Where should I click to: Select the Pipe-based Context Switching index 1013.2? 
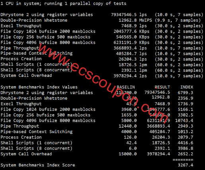pos(185,132)
